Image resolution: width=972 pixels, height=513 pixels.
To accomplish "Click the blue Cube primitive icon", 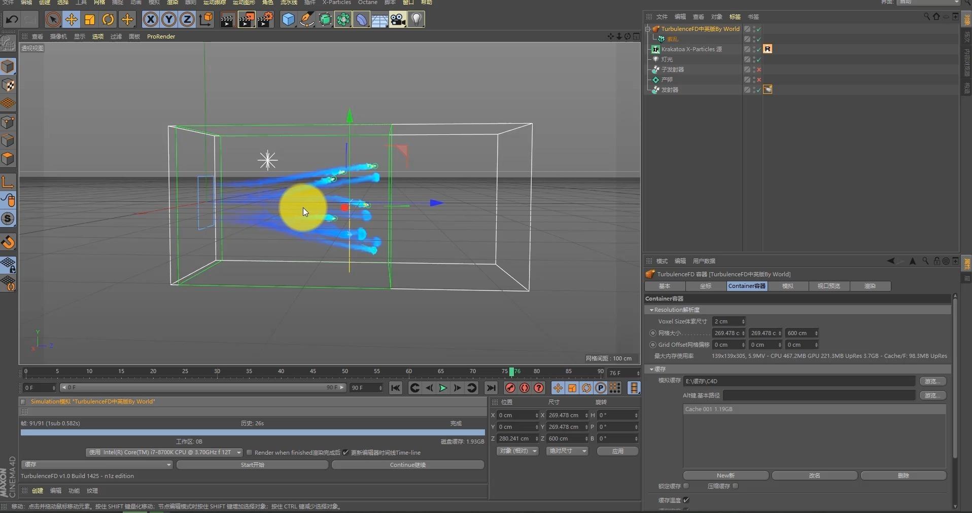I will click(288, 20).
